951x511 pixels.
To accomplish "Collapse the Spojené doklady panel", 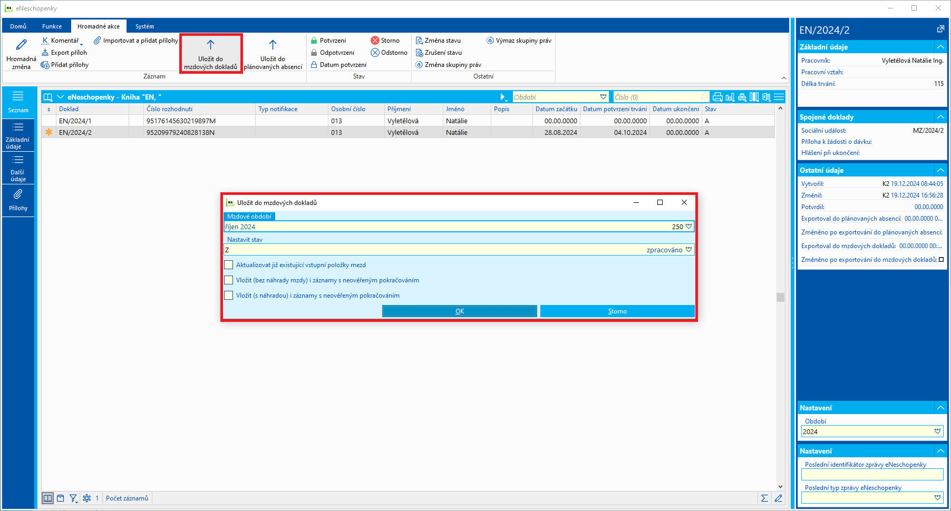I will [x=940, y=117].
